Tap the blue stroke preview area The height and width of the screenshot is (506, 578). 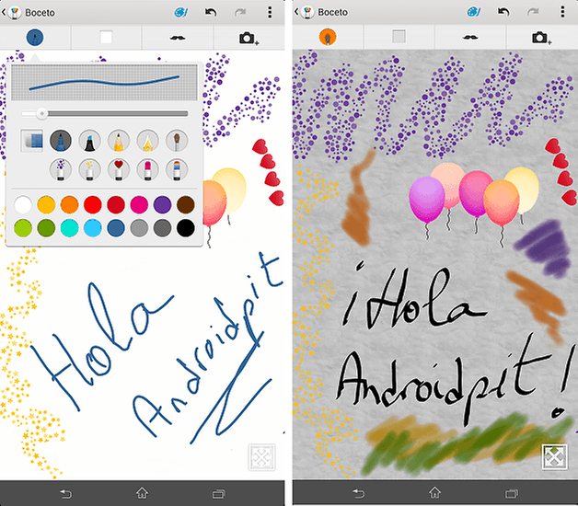click(104, 82)
